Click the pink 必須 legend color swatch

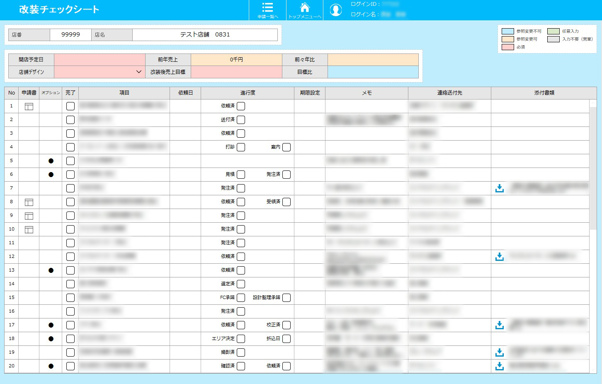[507, 47]
